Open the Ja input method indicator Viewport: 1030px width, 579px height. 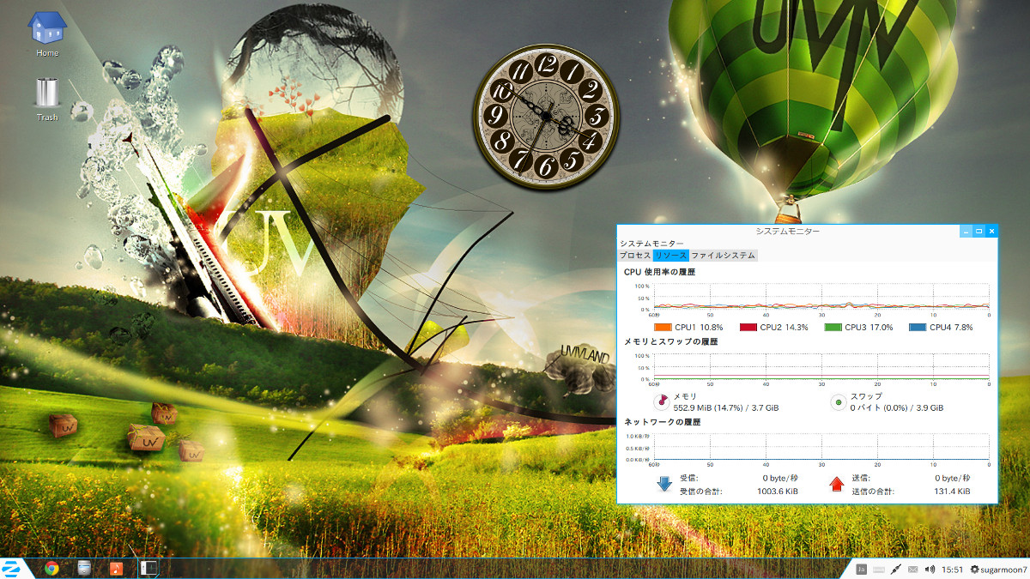pos(862,569)
